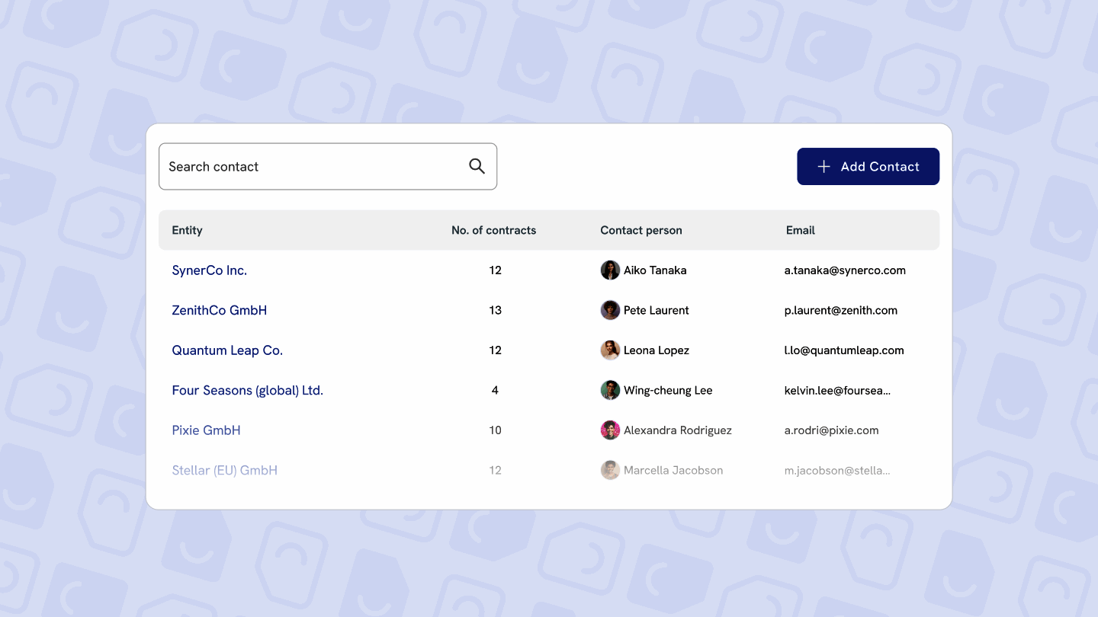
Task: Click the search magnifier icon
Action: tap(477, 166)
